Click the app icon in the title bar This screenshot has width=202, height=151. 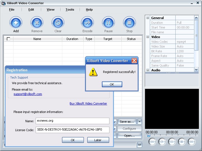[x=4, y=3]
